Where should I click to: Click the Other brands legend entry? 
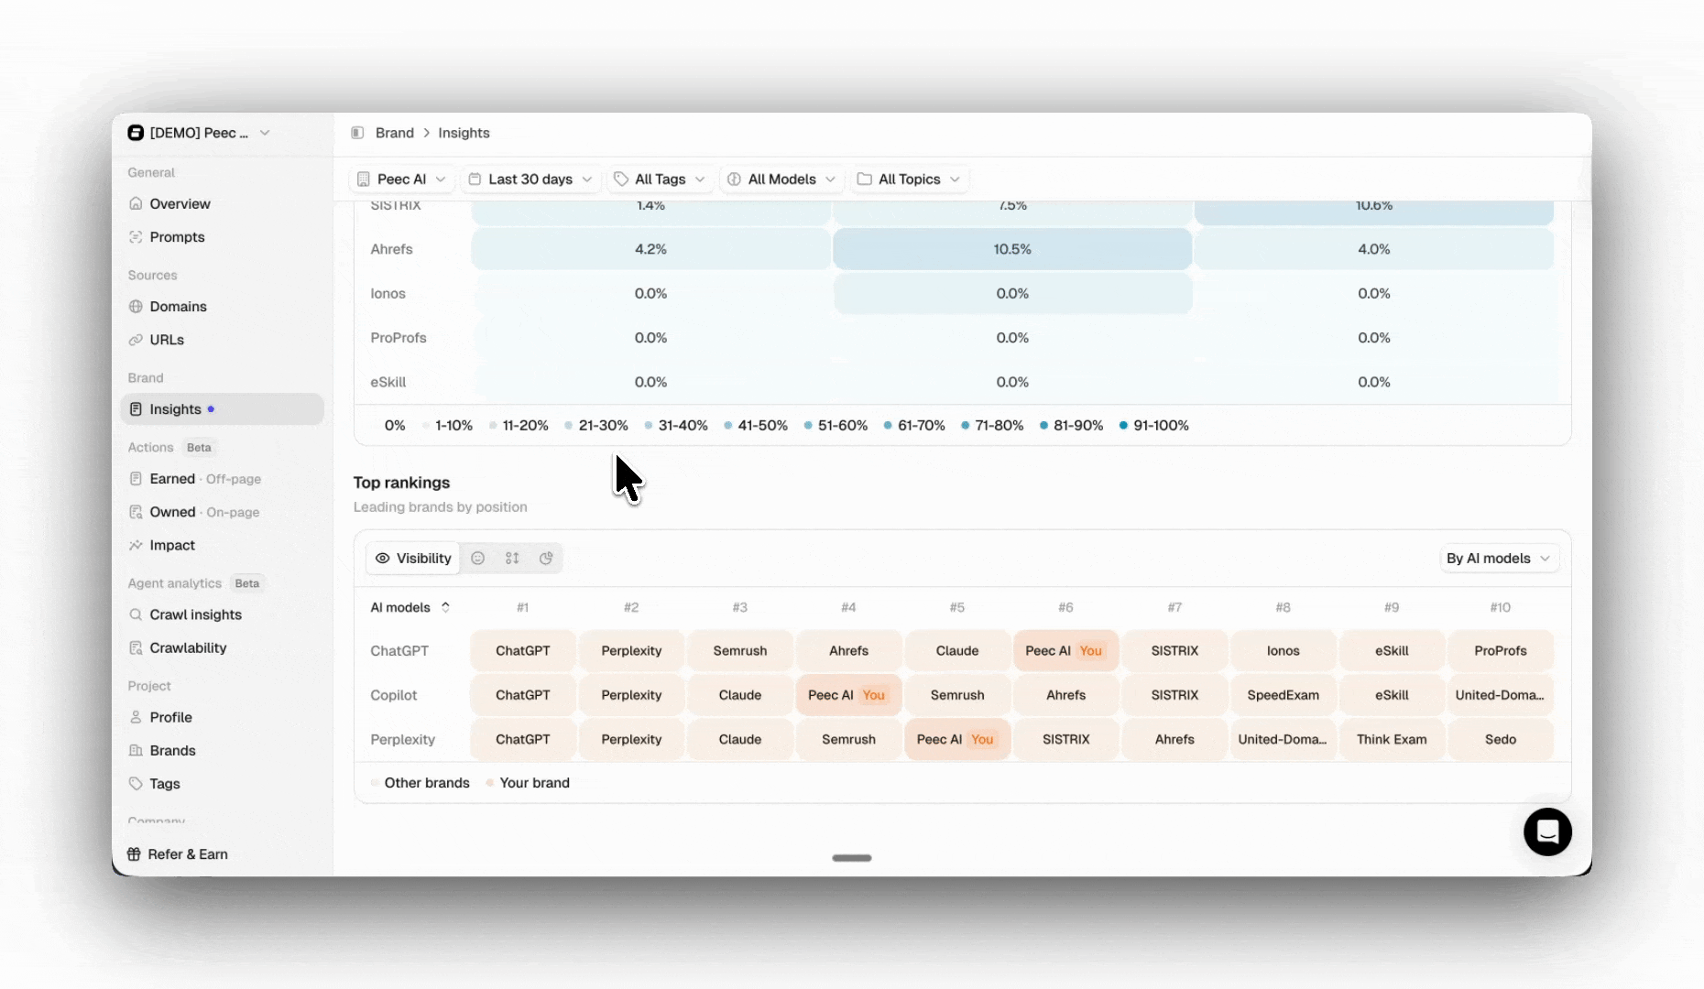point(421,783)
